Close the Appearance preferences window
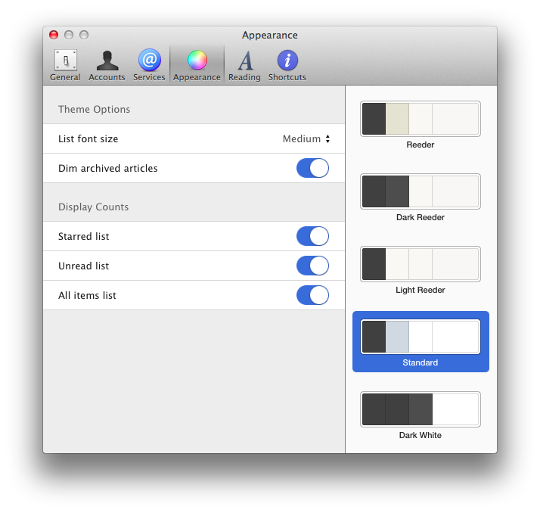Image resolution: width=540 pixels, height=513 pixels. (x=54, y=35)
